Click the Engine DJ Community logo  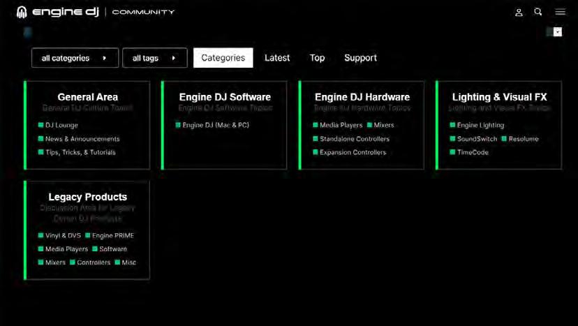point(96,12)
